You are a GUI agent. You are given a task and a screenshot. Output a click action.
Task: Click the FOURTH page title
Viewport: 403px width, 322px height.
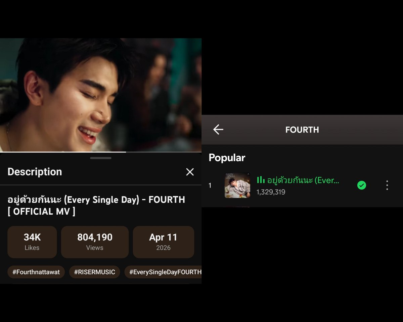click(x=302, y=130)
